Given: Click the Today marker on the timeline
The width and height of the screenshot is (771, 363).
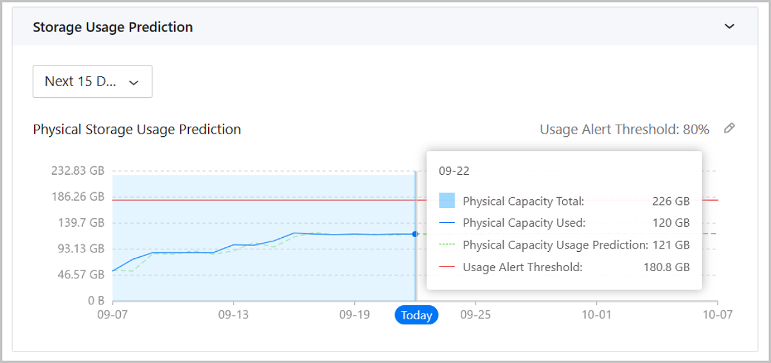Looking at the screenshot, I should tap(416, 315).
